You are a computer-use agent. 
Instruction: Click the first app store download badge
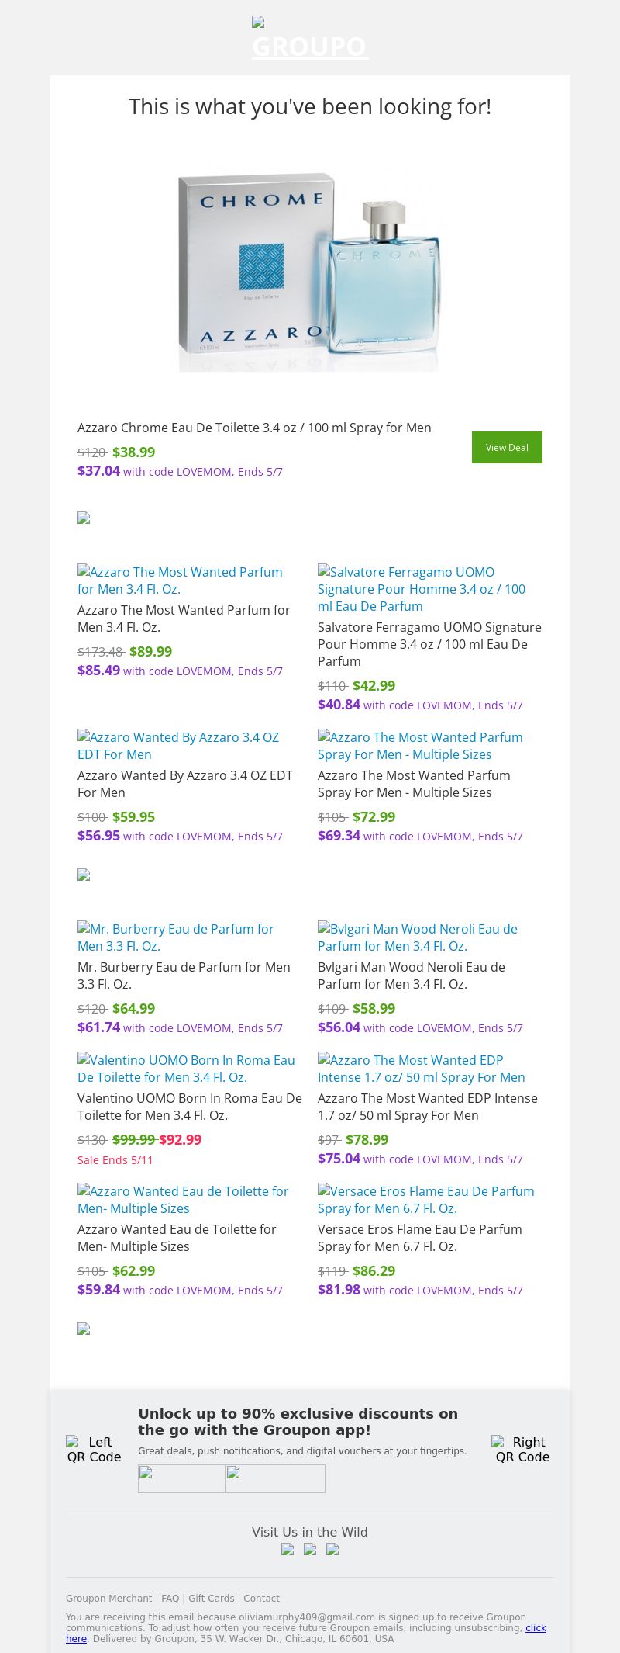click(x=181, y=1479)
